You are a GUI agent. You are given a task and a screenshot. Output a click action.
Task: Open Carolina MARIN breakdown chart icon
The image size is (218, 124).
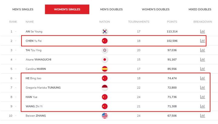point(203,69)
